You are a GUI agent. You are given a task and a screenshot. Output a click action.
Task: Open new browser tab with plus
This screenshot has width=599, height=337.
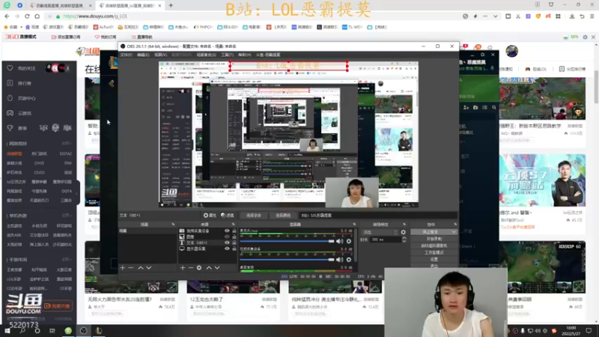tap(171, 5)
